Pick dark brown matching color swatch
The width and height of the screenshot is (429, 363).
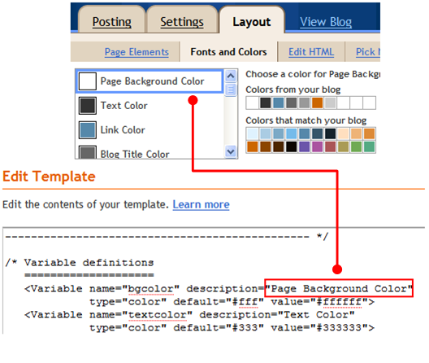(x=278, y=147)
